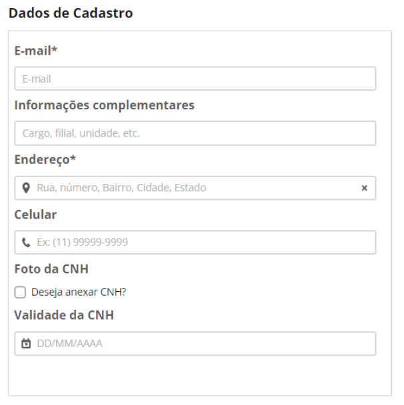Focus the Celular phone number field
Viewport: 404px width, 405px height.
coord(195,242)
